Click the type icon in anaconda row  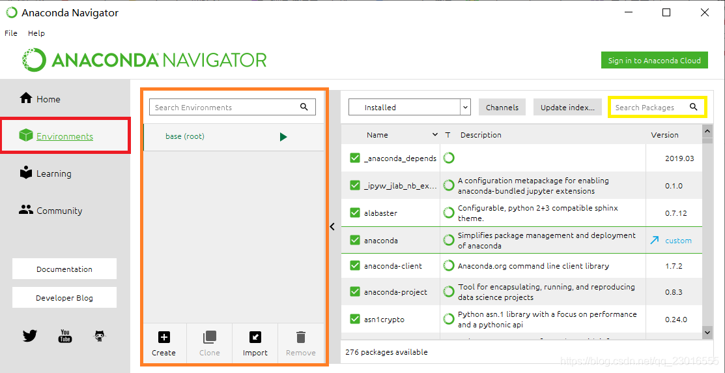tap(449, 240)
